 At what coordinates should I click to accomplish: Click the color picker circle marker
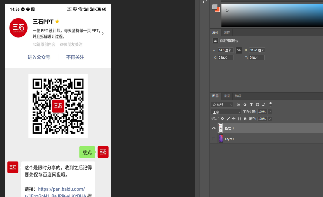[x=227, y=10]
